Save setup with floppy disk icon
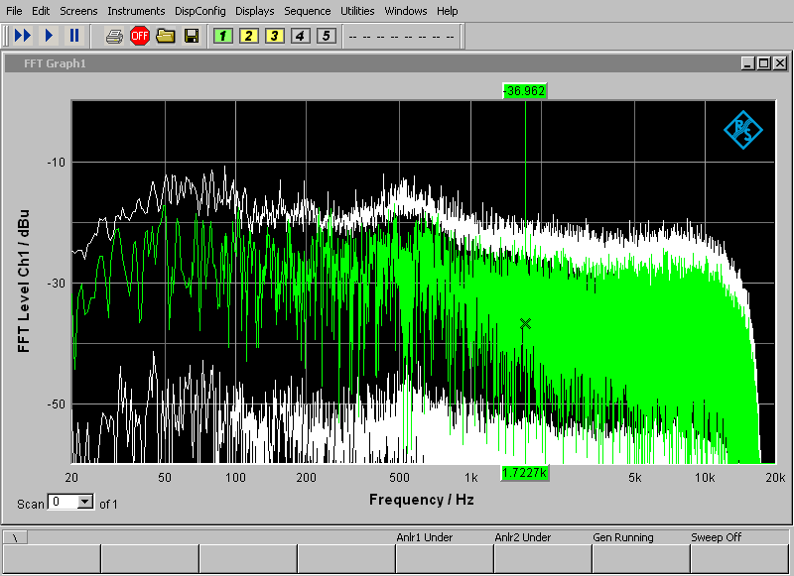Screen dimensions: 794x576 [192, 36]
